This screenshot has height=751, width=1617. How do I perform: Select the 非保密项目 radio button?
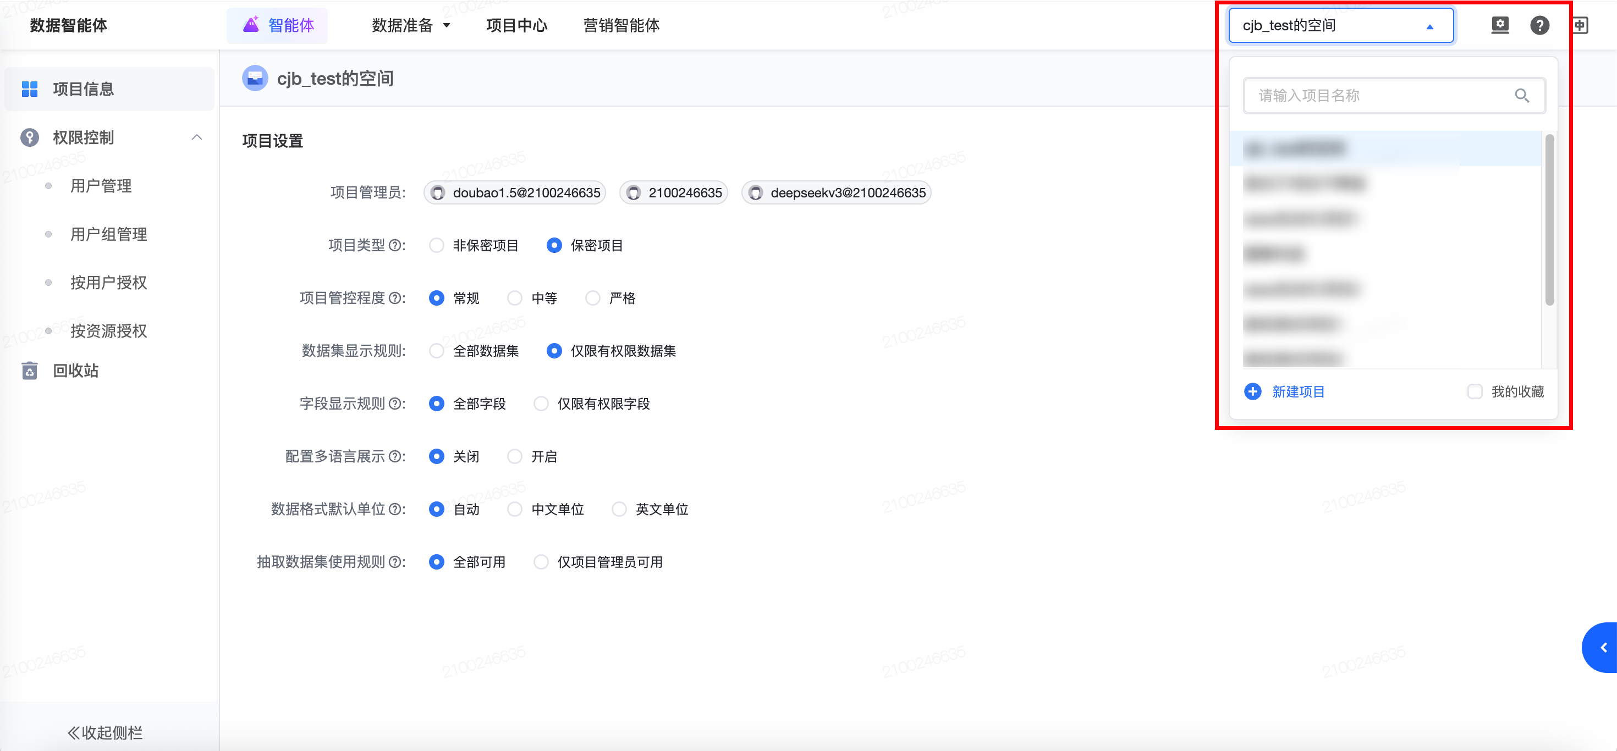tap(436, 245)
